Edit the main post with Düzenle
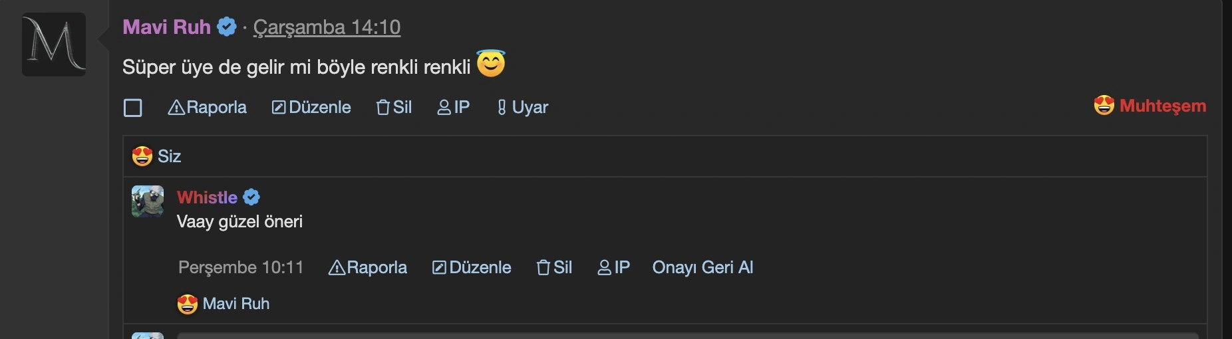Image resolution: width=1232 pixels, height=339 pixels. point(311,108)
